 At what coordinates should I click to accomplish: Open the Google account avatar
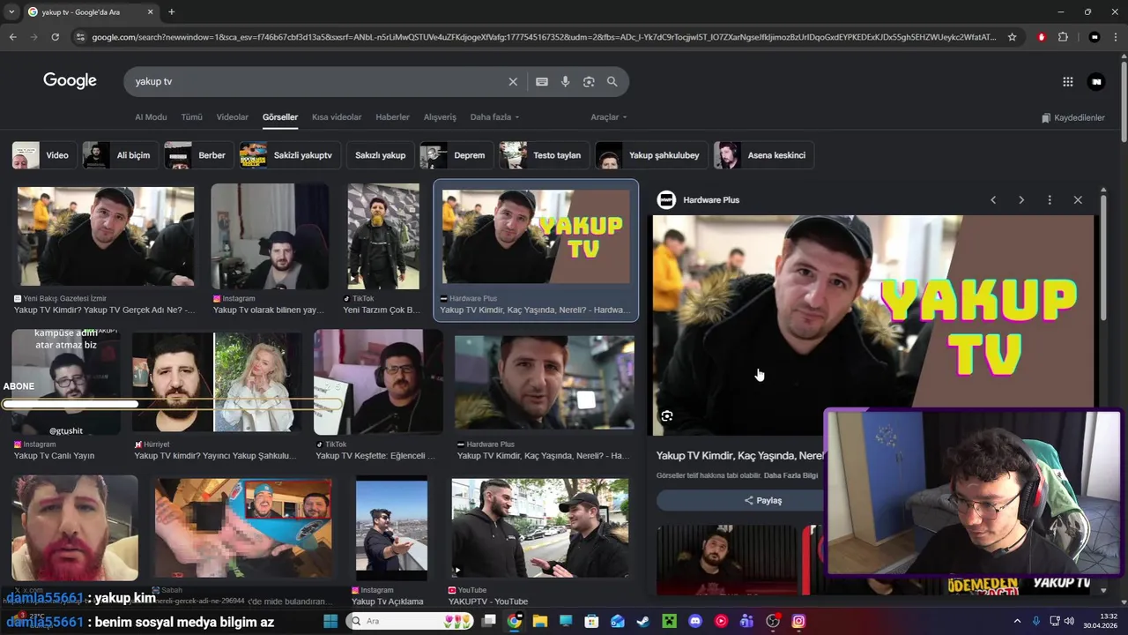[1096, 81]
